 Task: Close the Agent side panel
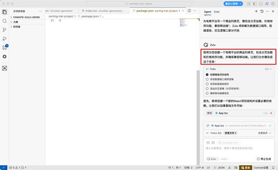273,11
